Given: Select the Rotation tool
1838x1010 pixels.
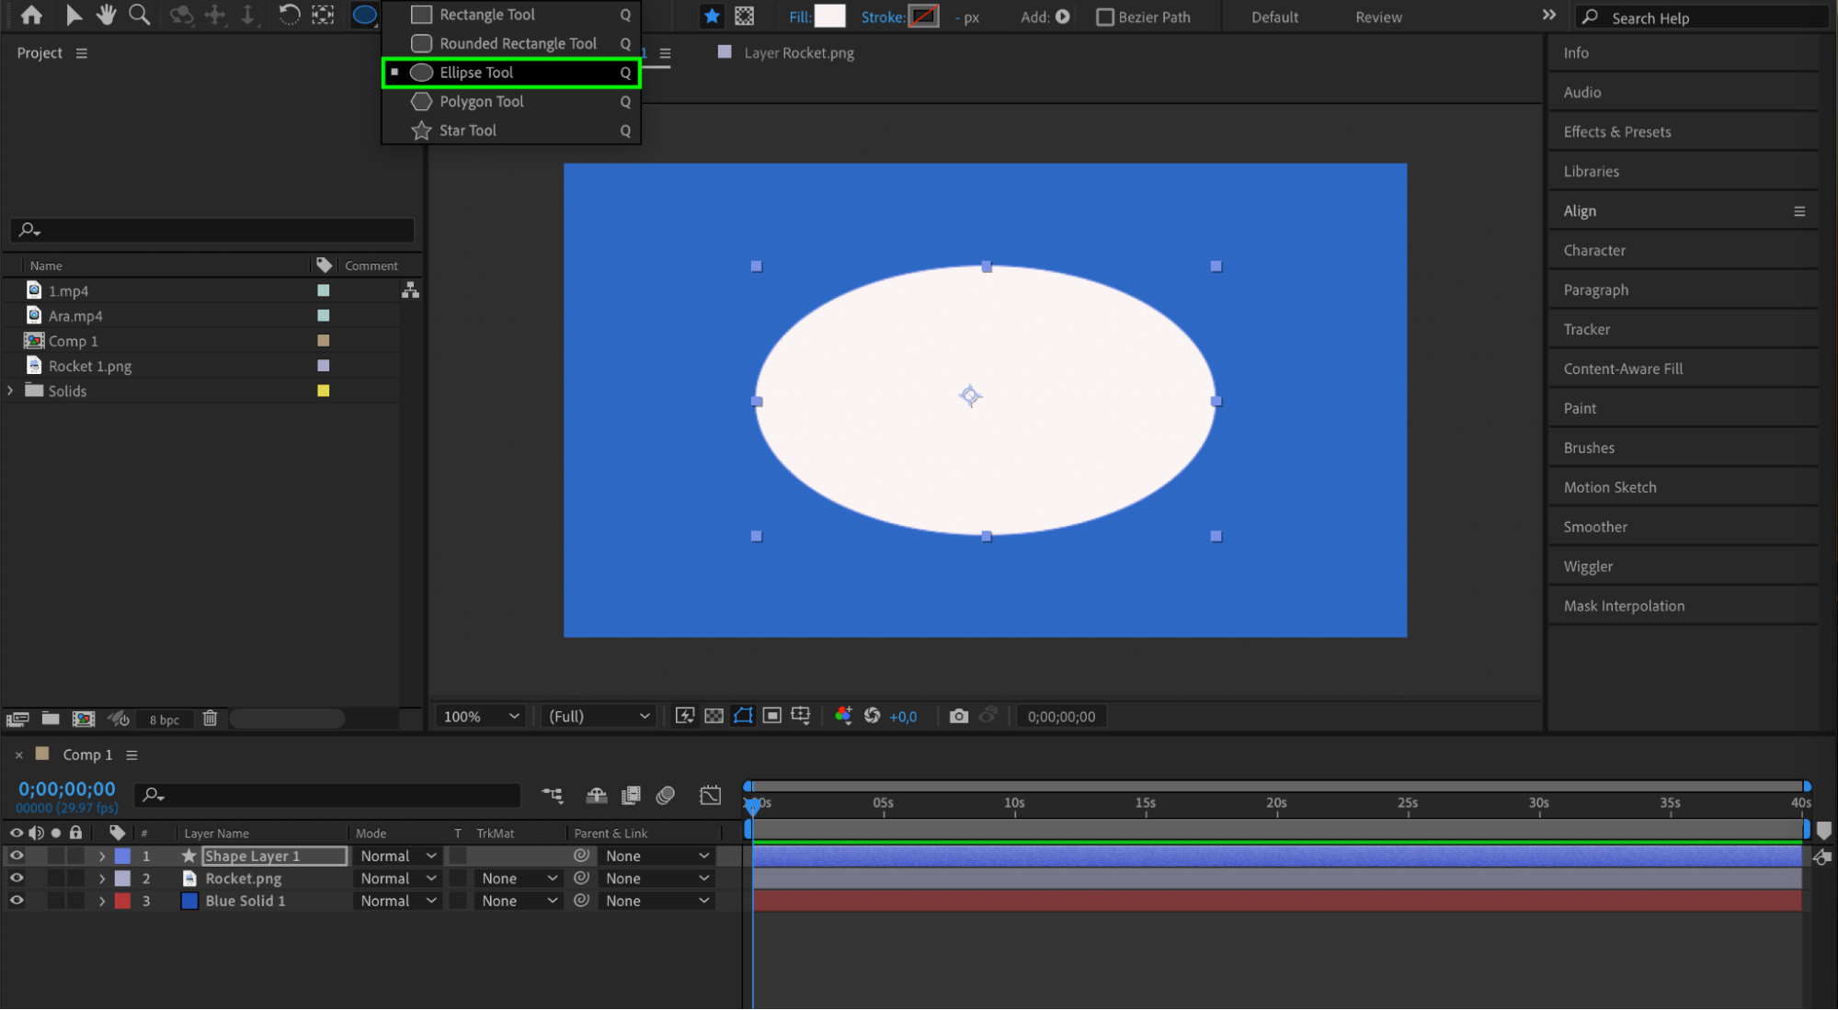Looking at the screenshot, I should [x=289, y=15].
